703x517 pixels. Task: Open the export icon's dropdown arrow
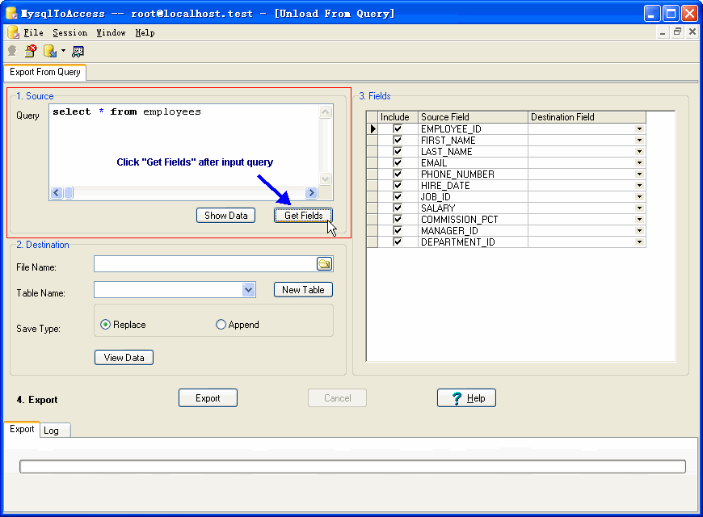click(63, 51)
